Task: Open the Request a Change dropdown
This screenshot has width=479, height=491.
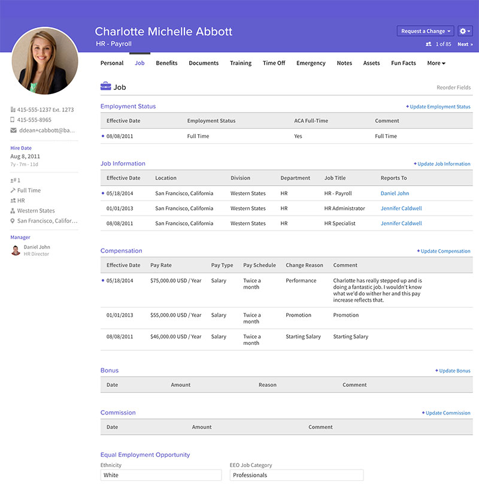Action: coord(426,31)
